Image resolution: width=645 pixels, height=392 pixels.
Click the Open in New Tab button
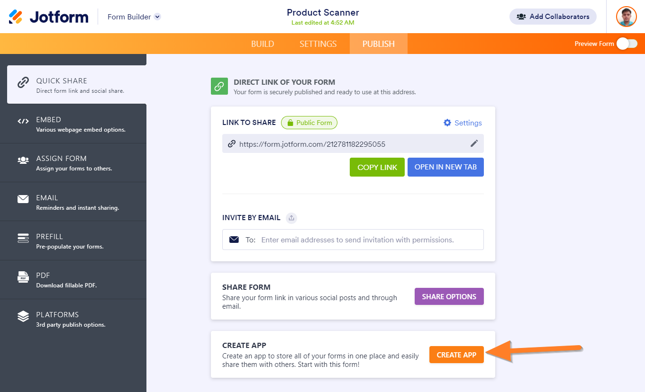445,167
